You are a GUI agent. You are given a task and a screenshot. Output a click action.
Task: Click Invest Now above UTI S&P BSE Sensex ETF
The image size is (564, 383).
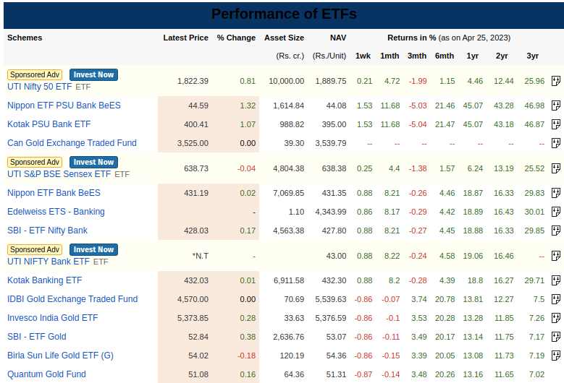(93, 163)
